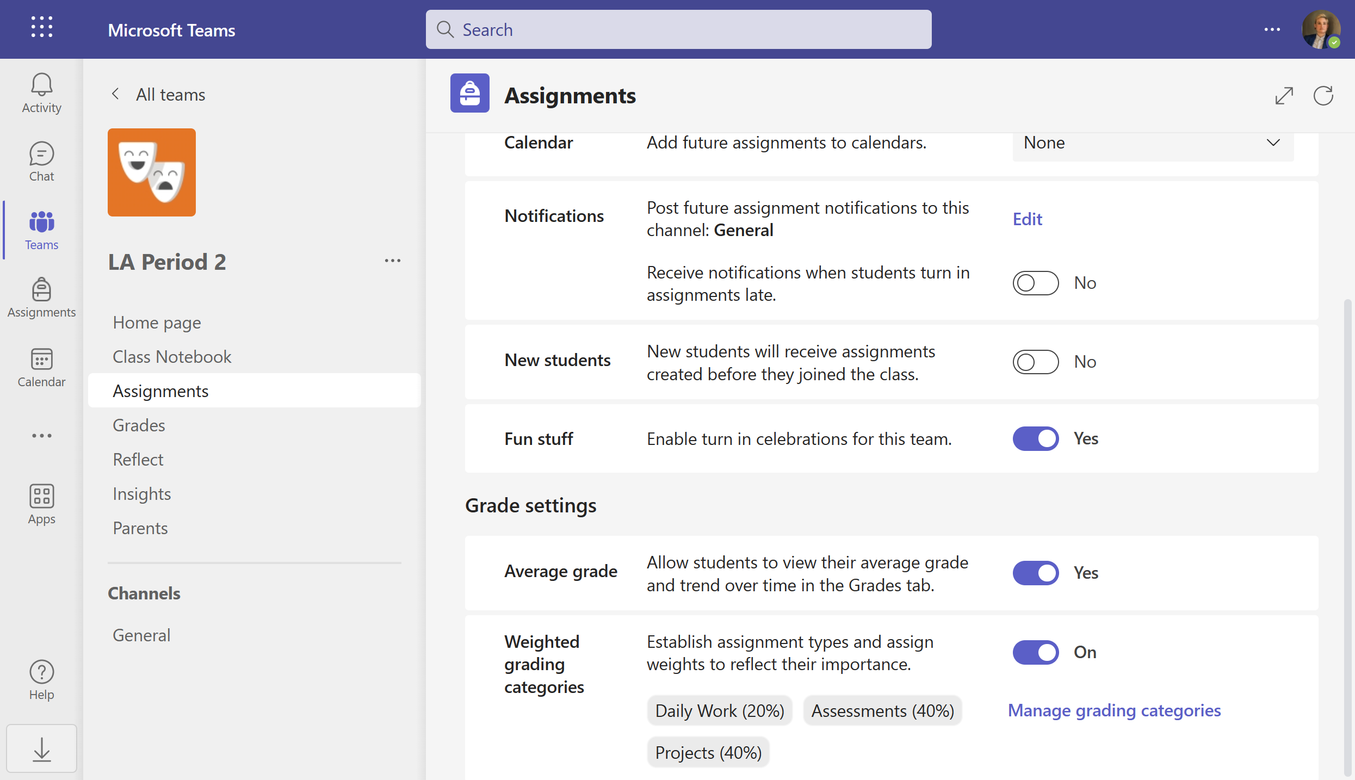Click Manage grading categories link
The height and width of the screenshot is (780, 1355).
(1114, 710)
